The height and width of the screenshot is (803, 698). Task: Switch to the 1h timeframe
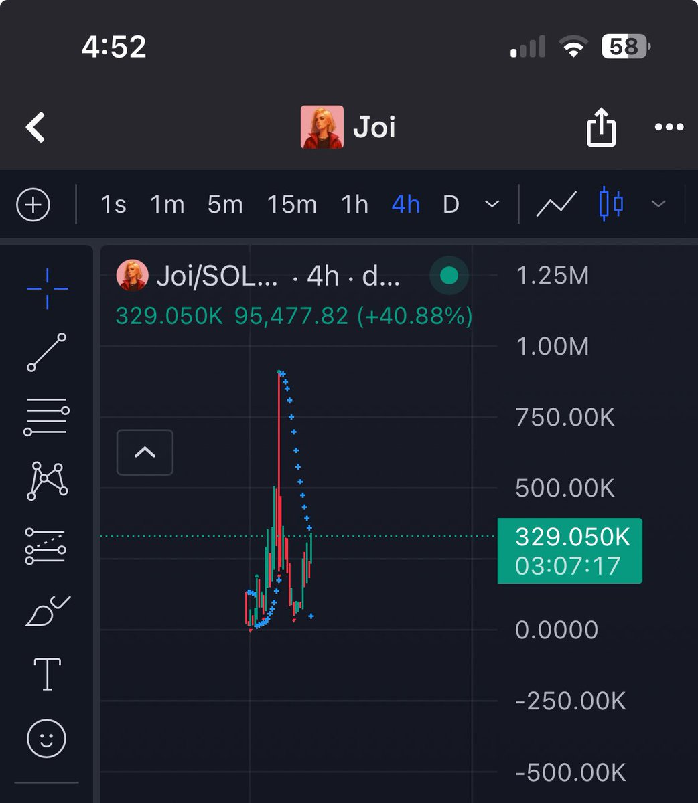[x=355, y=204]
